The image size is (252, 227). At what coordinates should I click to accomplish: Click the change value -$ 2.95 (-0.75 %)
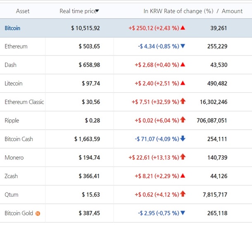coord(159,213)
